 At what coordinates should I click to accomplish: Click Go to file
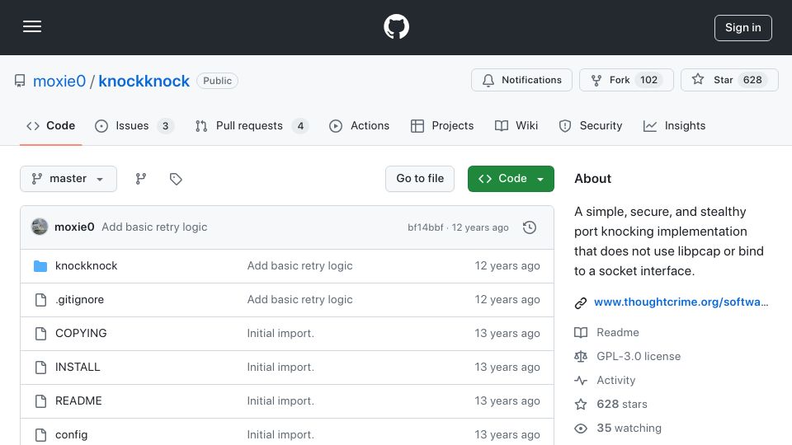(x=420, y=179)
